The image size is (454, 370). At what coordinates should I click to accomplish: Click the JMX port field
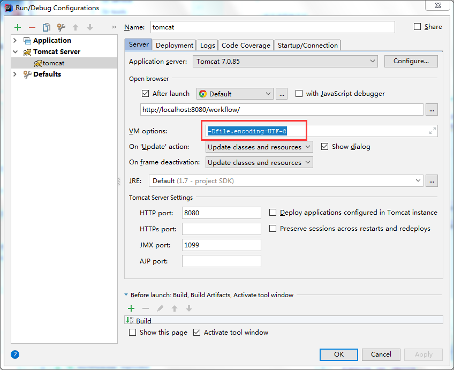coord(222,245)
